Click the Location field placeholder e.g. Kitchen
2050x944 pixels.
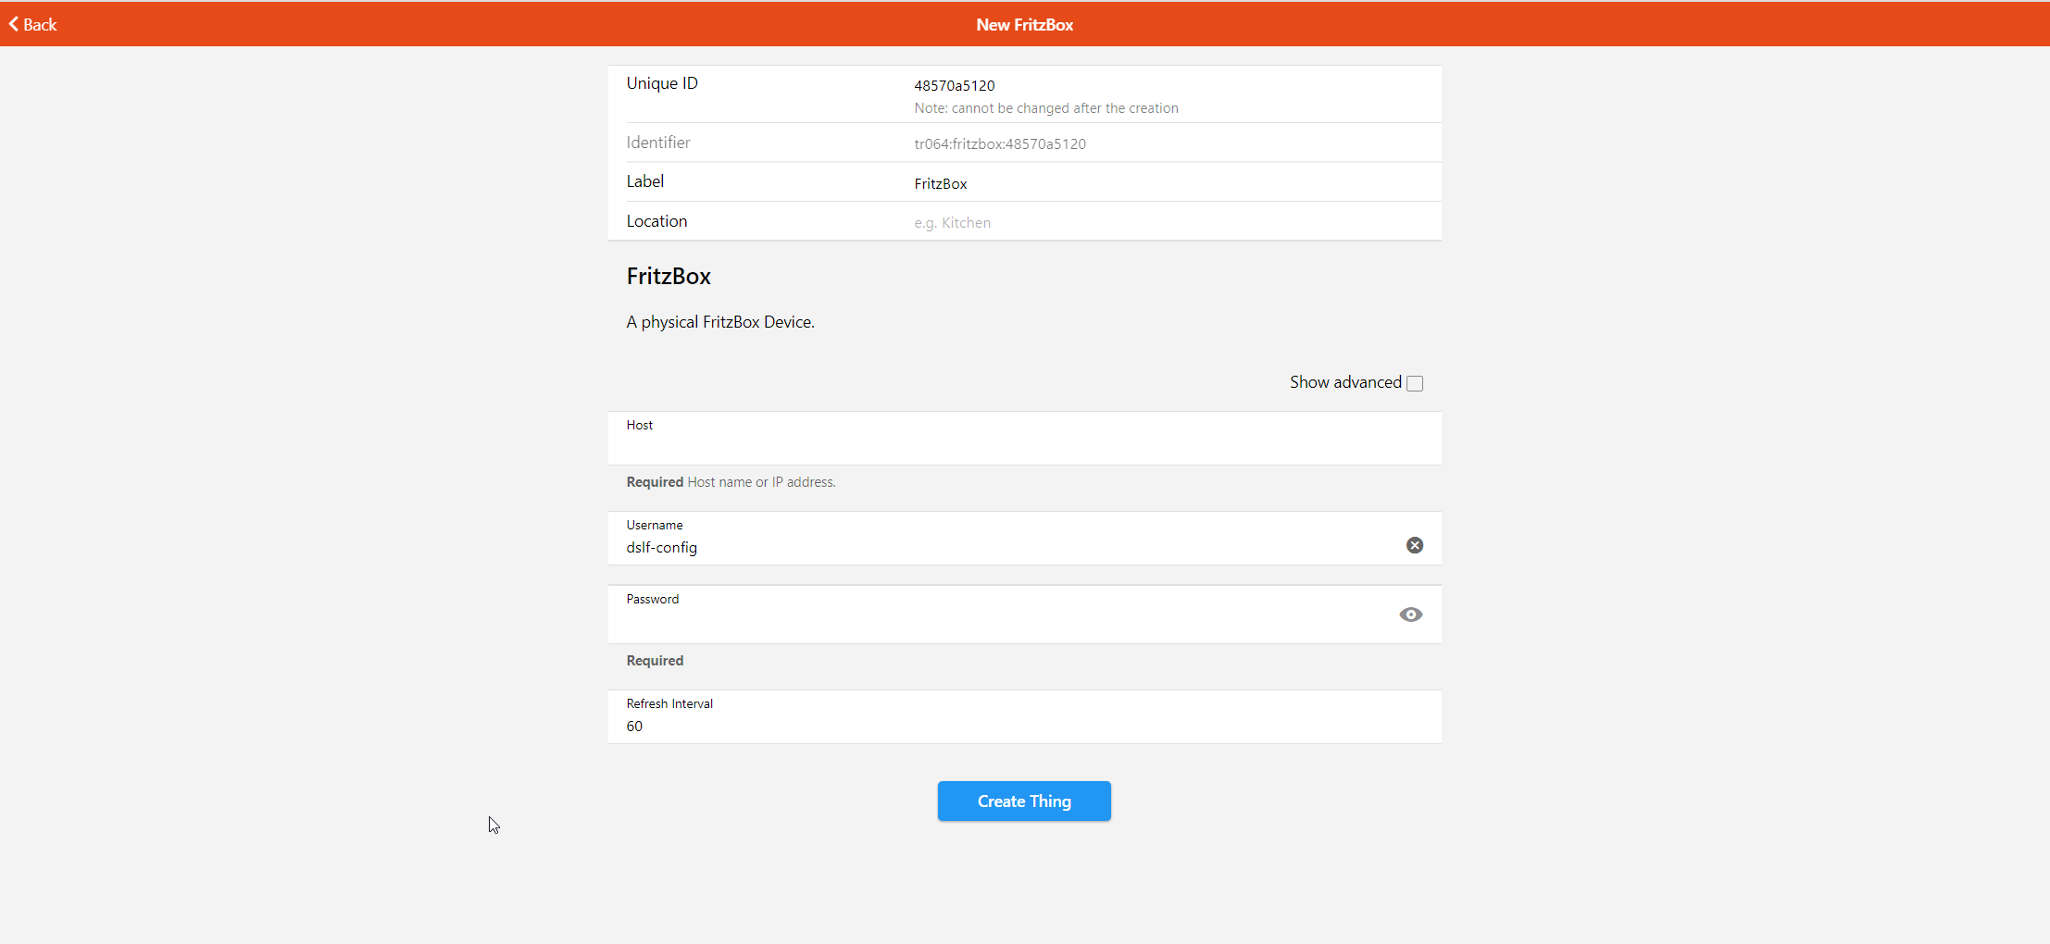coord(952,223)
